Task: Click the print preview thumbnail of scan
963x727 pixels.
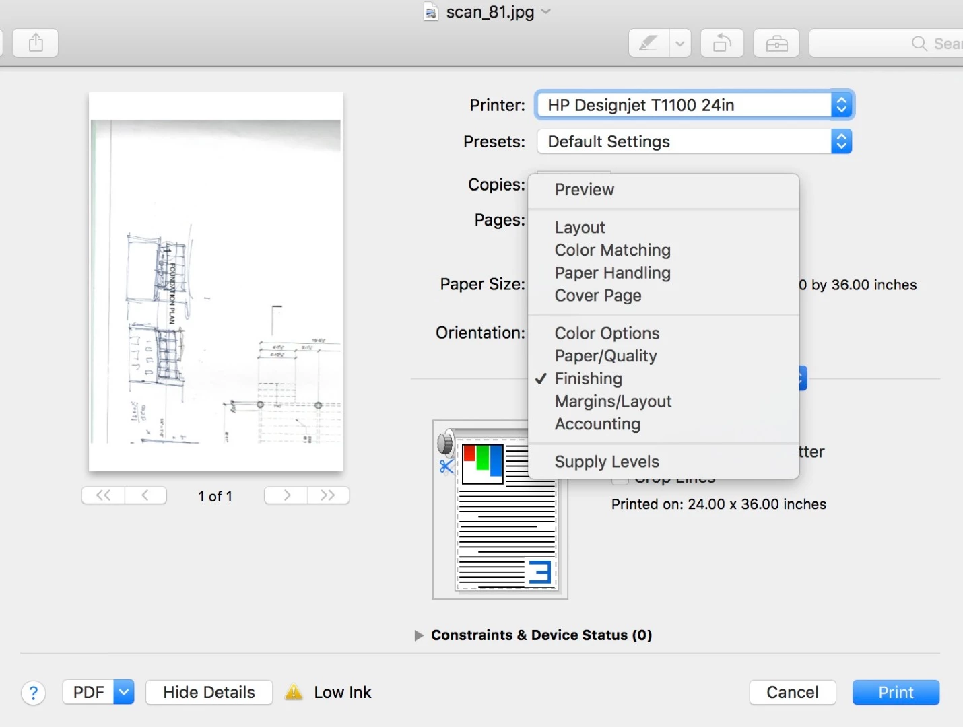Action: pyautogui.click(x=216, y=281)
